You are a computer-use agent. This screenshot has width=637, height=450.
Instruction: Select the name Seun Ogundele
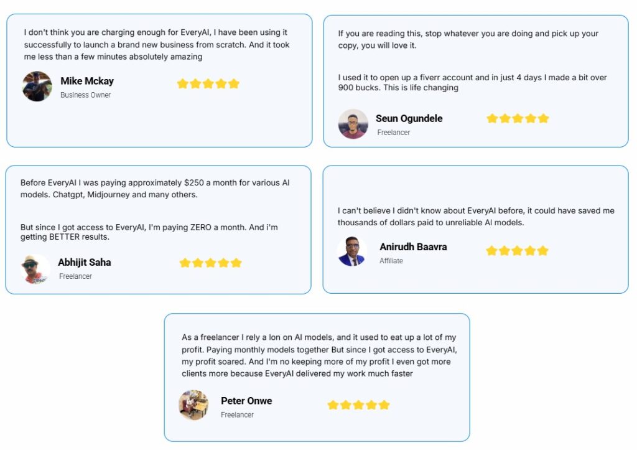click(x=409, y=118)
